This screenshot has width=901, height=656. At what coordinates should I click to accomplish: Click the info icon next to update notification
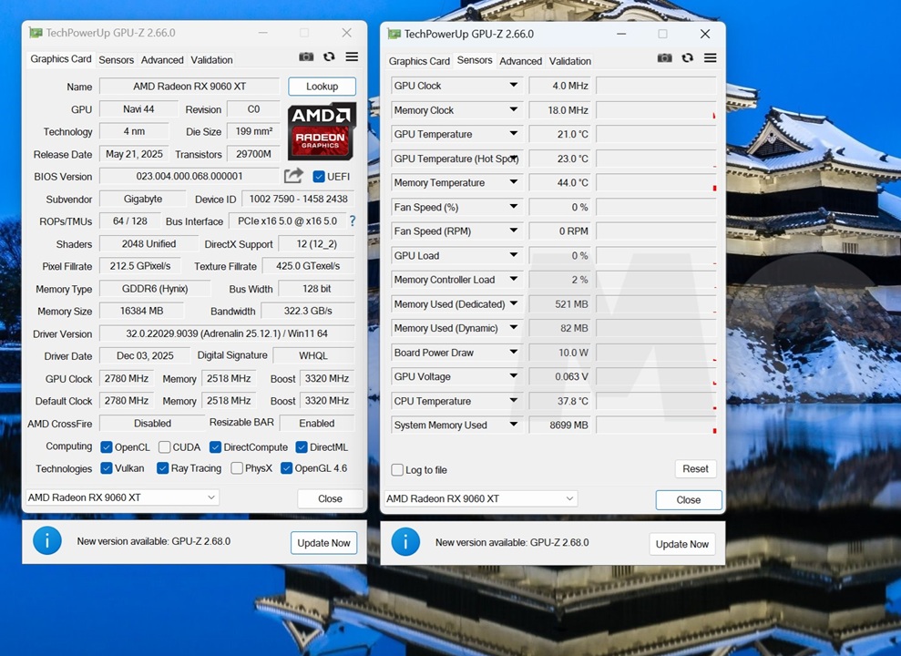pos(46,540)
